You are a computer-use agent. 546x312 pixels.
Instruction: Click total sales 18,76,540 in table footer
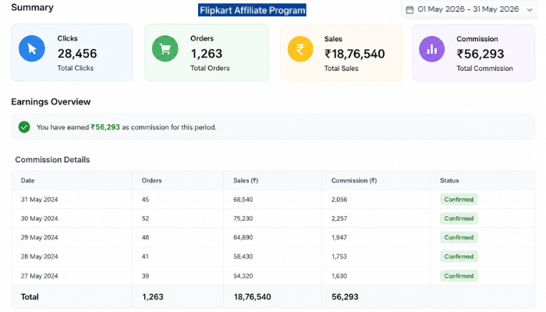[253, 296]
